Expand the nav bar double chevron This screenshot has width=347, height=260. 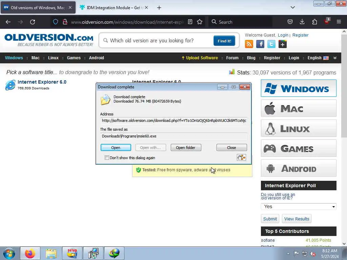(335, 58)
